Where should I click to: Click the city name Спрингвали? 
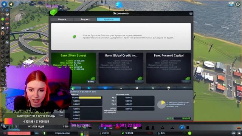62,133
